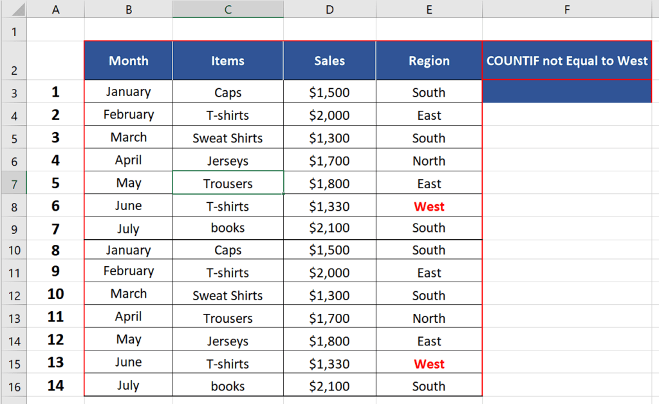Select the books cell in row 9
Viewport: 659px width, 404px height.
227,227
